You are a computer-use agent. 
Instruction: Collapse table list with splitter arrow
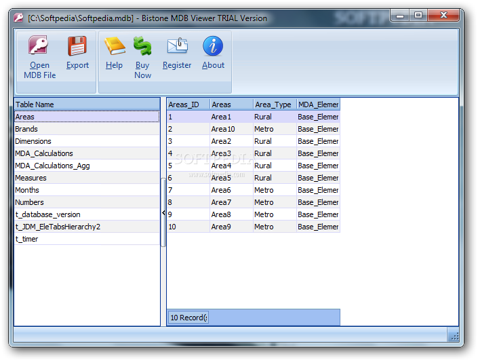click(x=163, y=212)
